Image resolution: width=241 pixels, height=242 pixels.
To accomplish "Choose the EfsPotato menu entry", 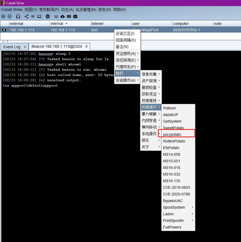I will tap(178, 148).
